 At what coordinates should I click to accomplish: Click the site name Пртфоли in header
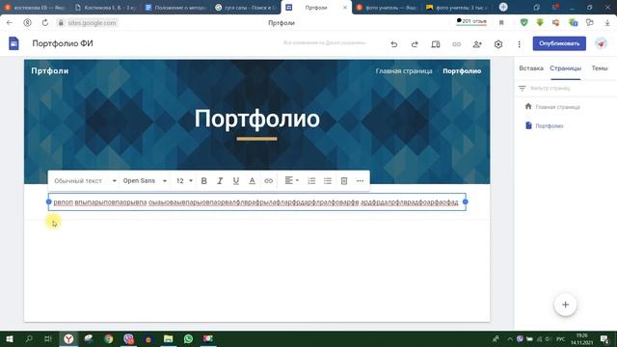click(x=49, y=70)
